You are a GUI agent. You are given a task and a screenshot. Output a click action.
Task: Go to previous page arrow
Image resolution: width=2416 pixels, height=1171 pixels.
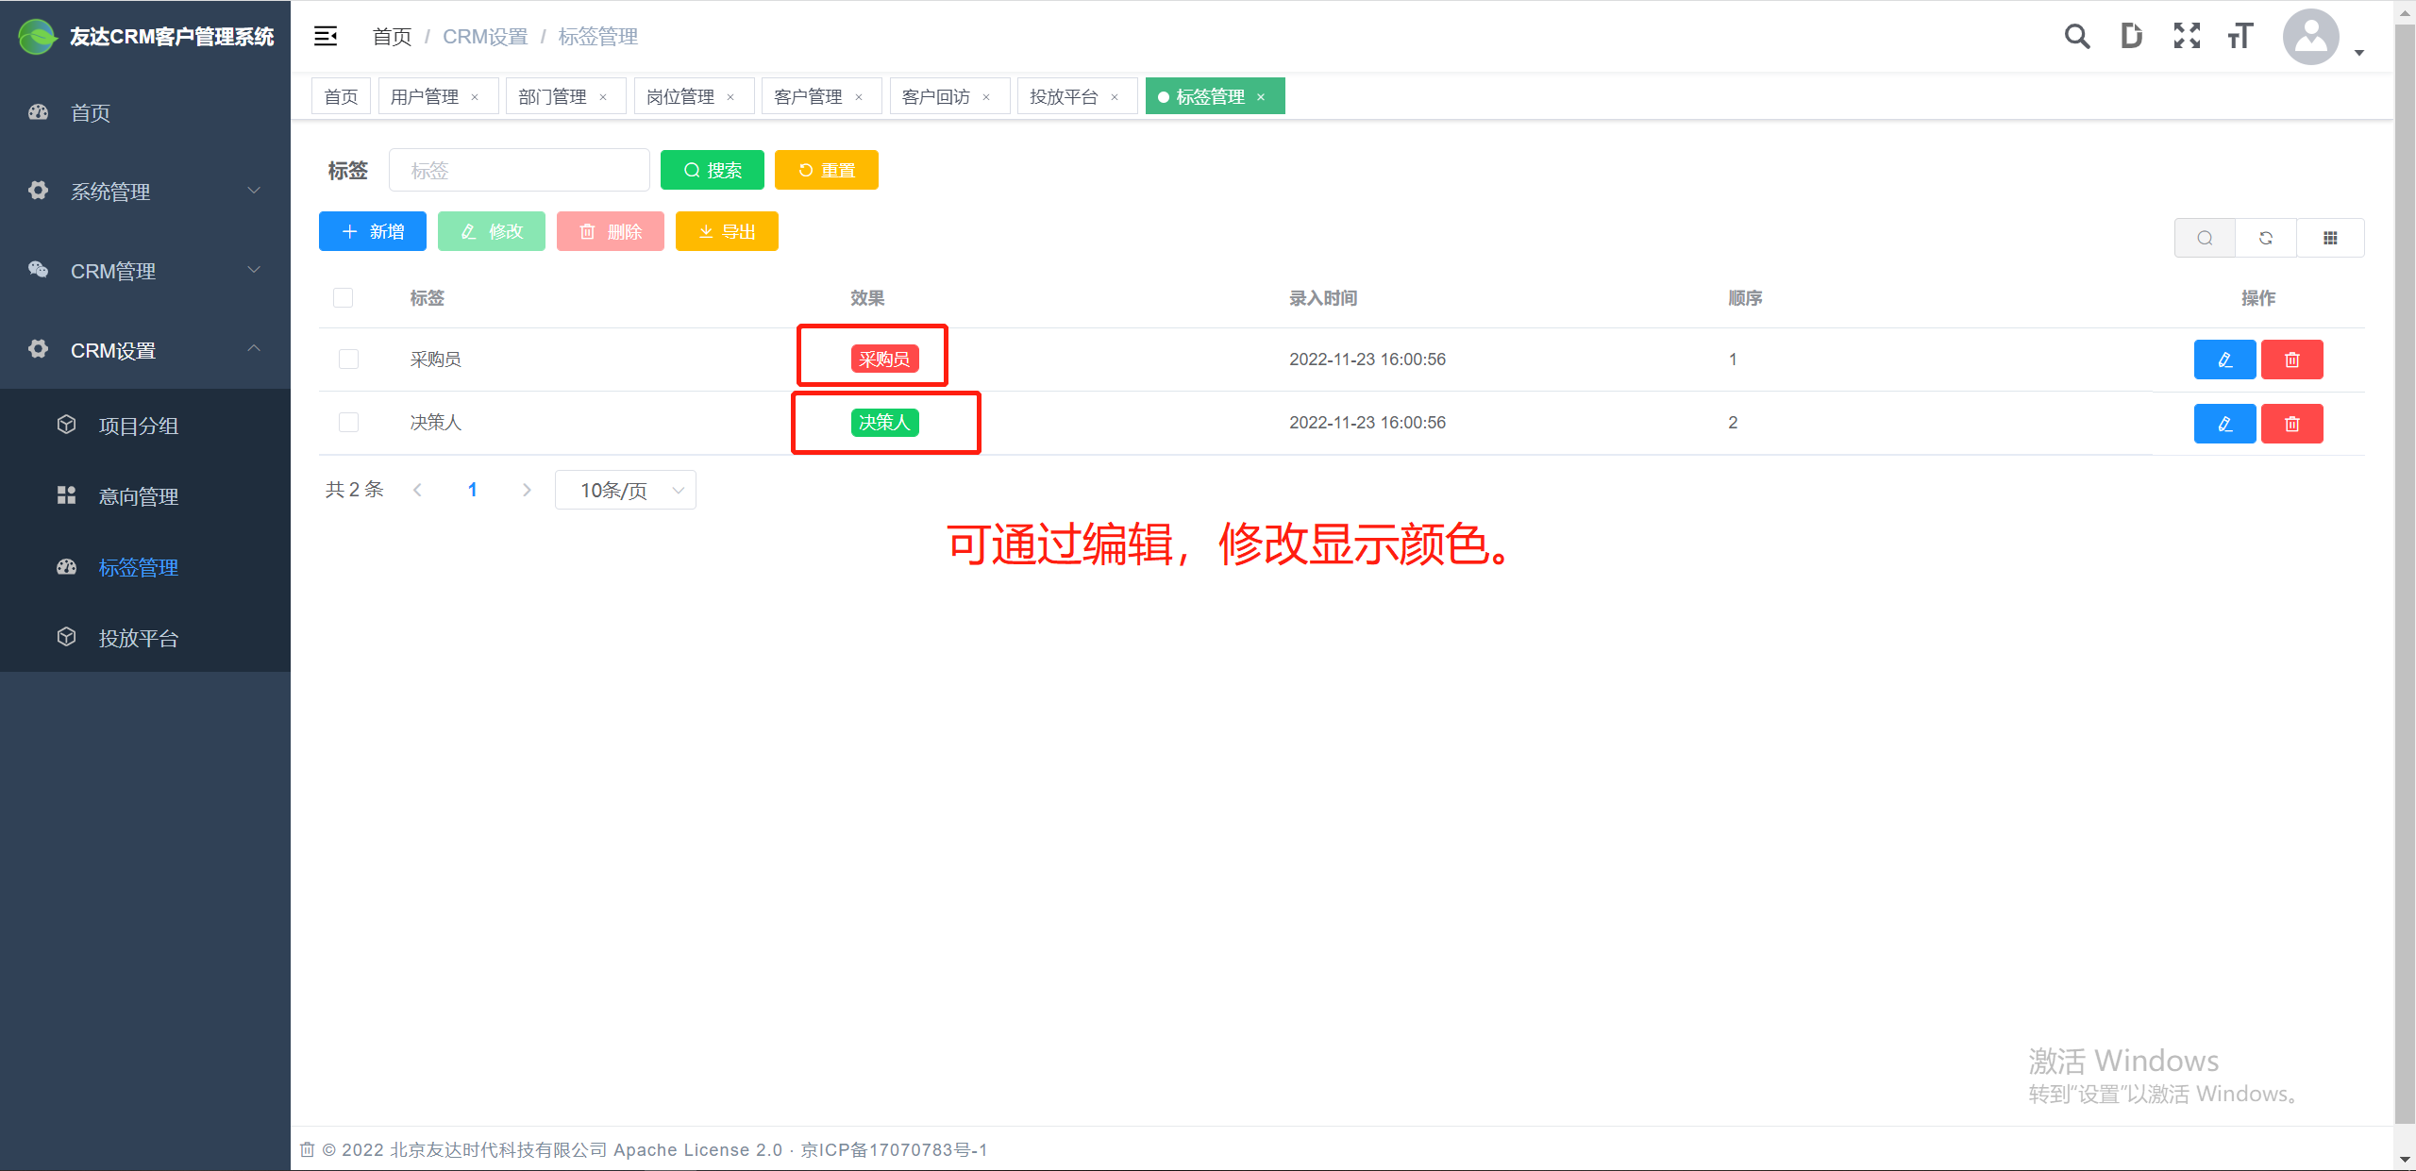417,490
